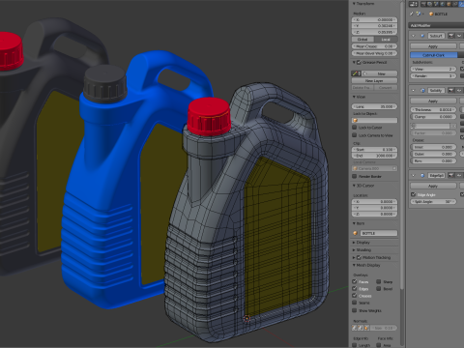Collapse the Subsurf modifier with its triangle
464x348 pixels.
[x=414, y=36]
